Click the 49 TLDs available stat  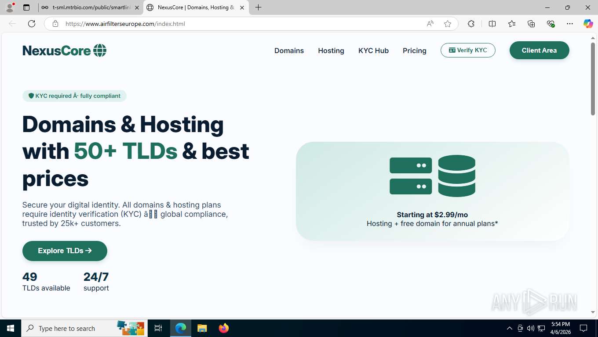pos(46,282)
